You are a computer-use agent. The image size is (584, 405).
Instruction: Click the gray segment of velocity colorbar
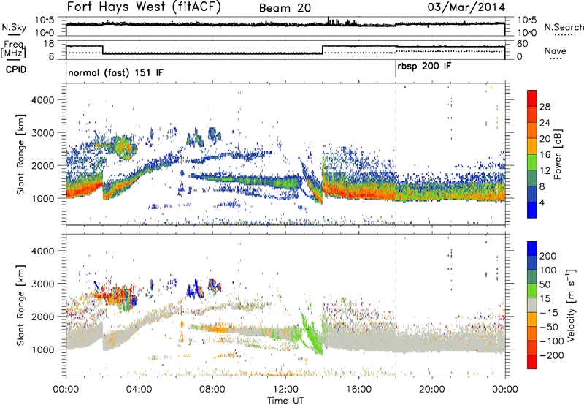[532, 306]
